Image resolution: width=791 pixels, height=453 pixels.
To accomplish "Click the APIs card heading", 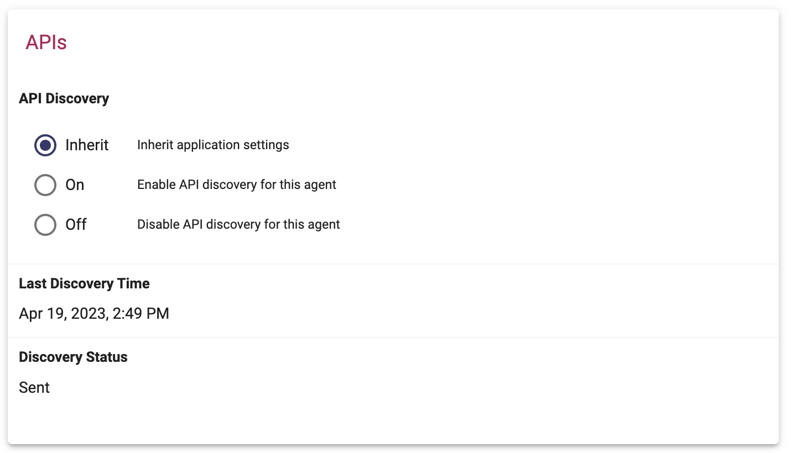I will (46, 43).
